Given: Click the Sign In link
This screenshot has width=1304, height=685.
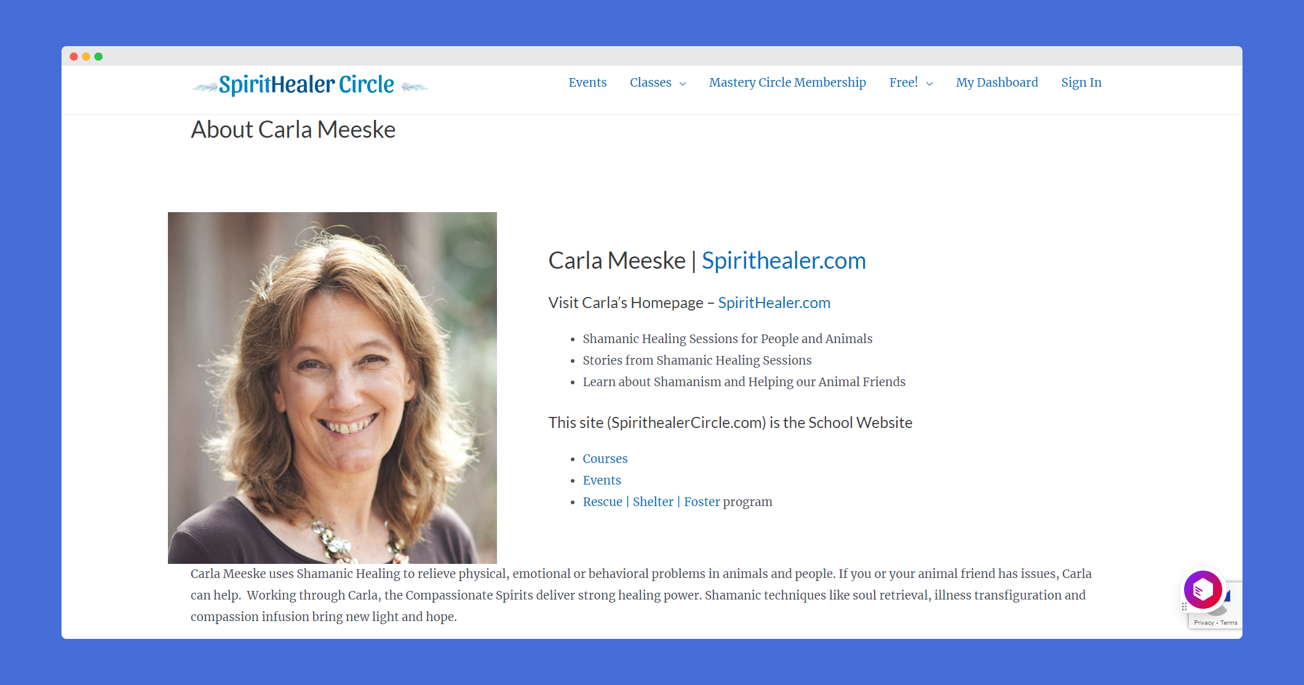Looking at the screenshot, I should pos(1081,82).
